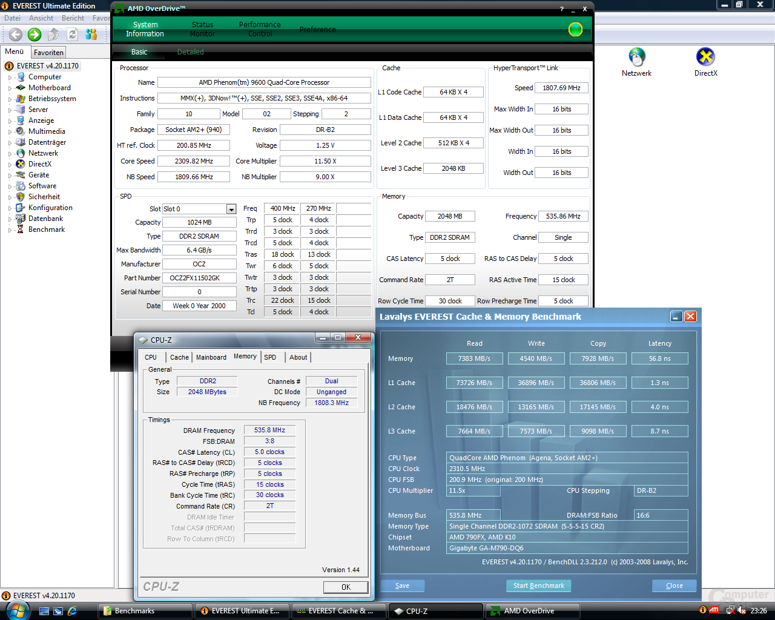The width and height of the screenshot is (775, 620).
Task: Click the Sicherheit shield icon in tree
Action: 21,197
